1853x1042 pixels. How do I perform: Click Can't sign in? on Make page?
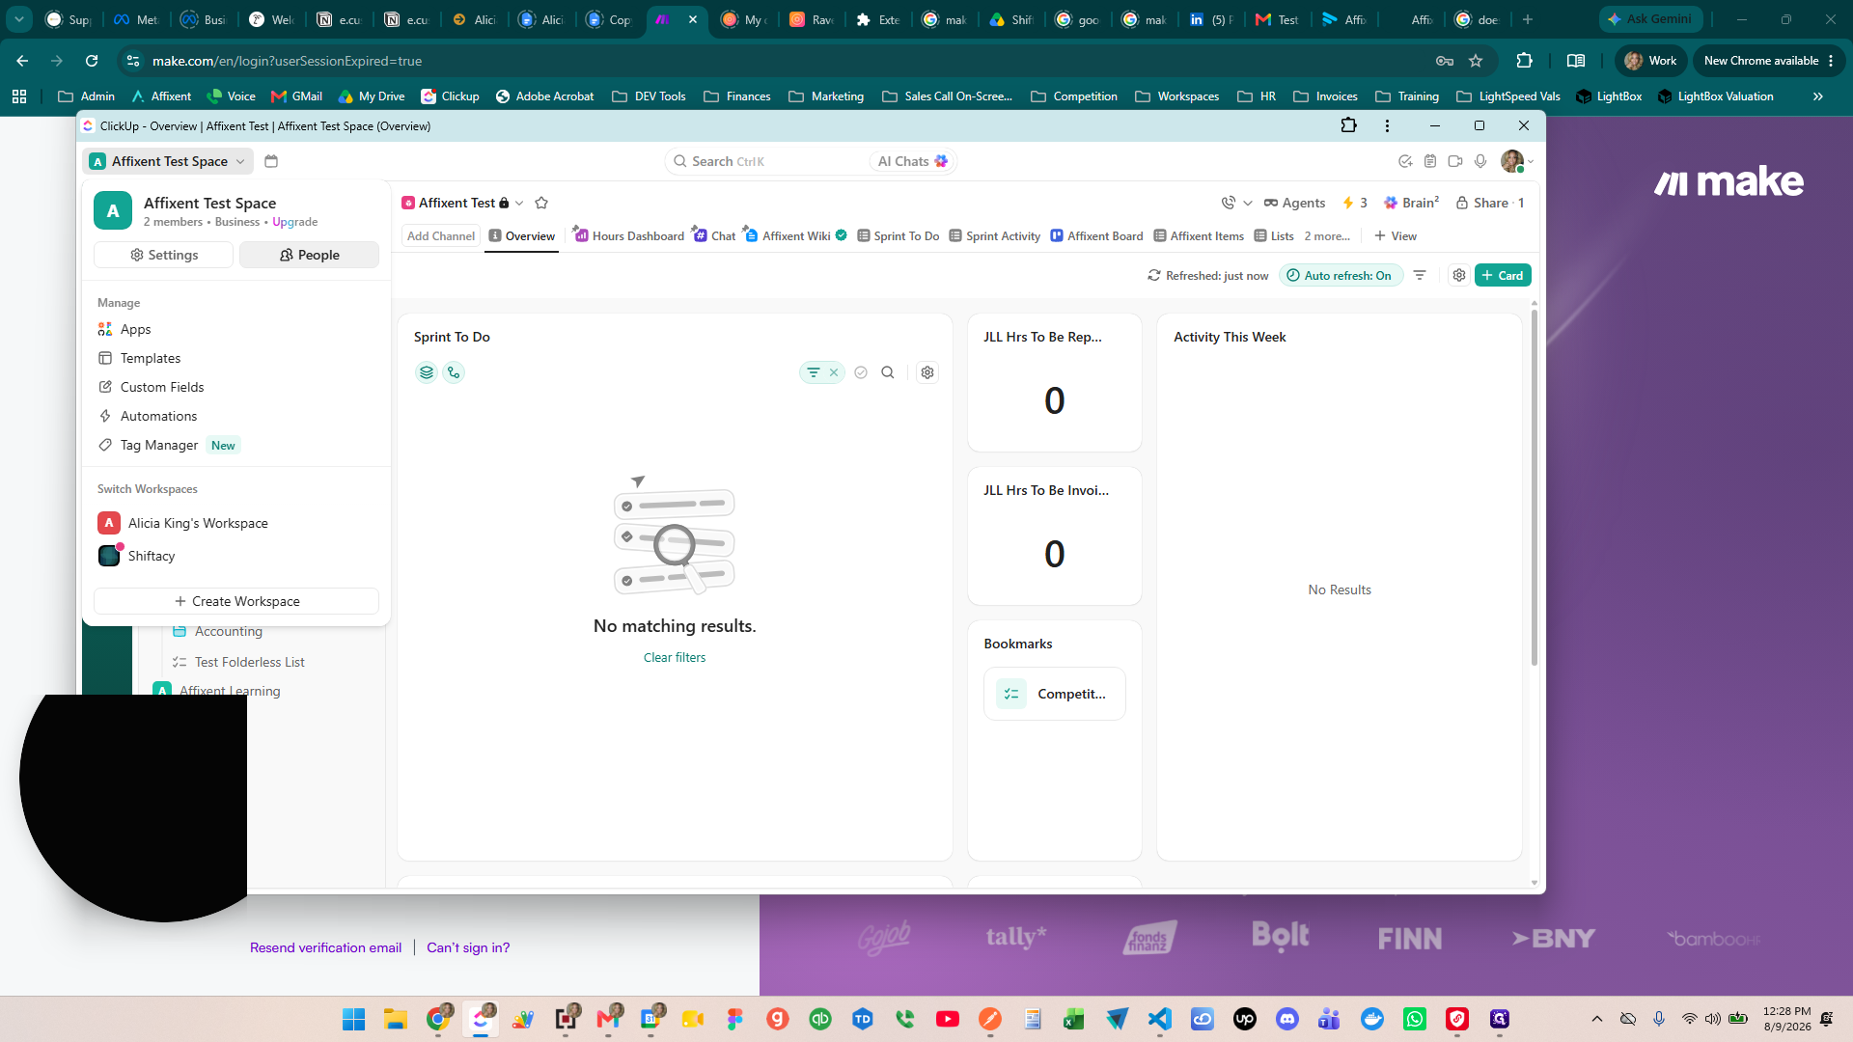click(x=468, y=947)
